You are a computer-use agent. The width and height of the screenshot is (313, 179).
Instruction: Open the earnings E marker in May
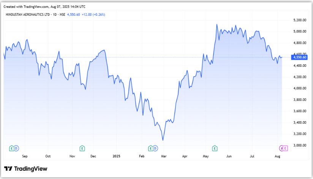pyautogui.click(x=215, y=148)
